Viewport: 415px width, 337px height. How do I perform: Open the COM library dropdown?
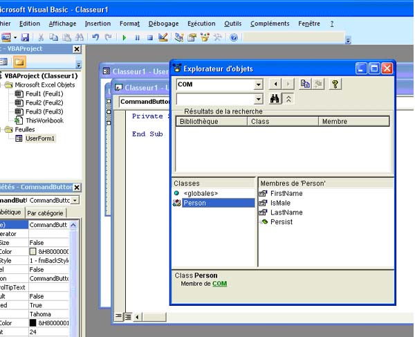(258, 84)
